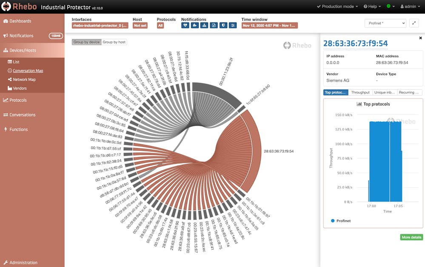This screenshot has width=425, height=267.
Task: Toggle the shield notification filter icon
Action: (223, 25)
